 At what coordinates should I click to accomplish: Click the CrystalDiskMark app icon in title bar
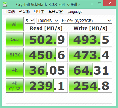point(5,4)
